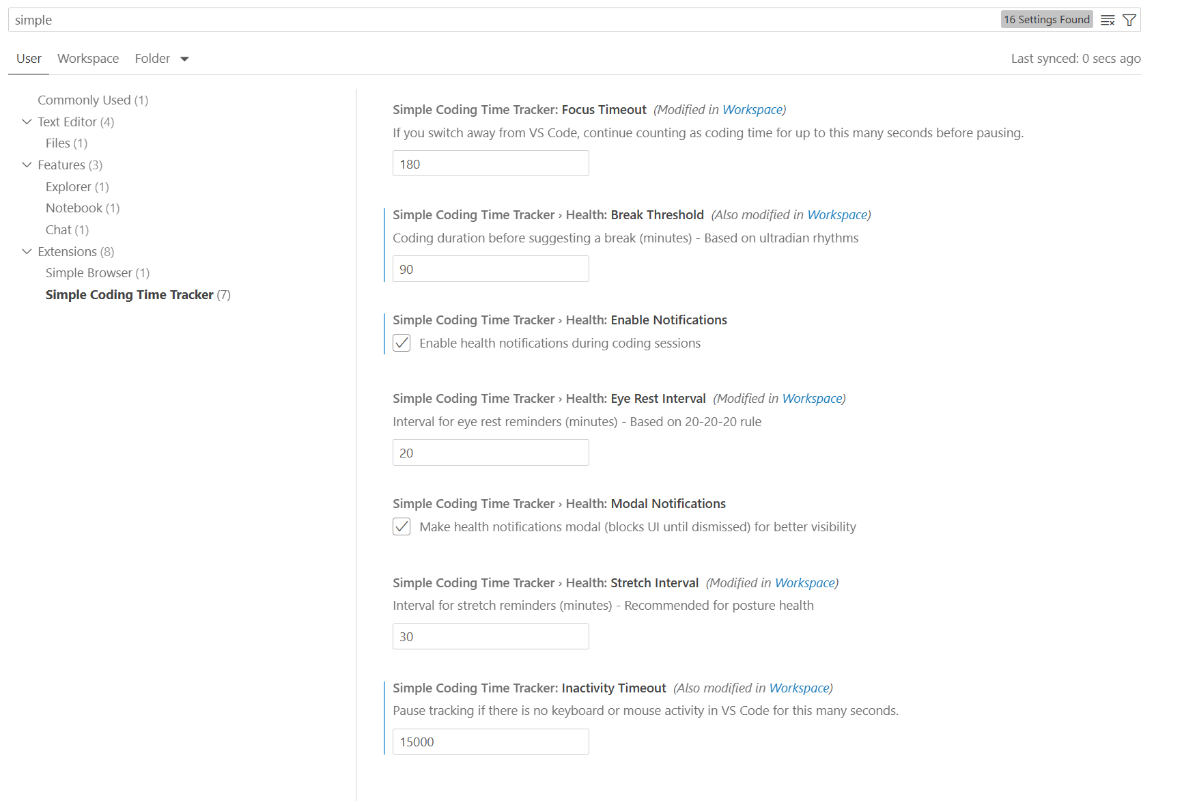This screenshot has width=1197, height=801.
Task: Open the settings filter funnel icon
Action: coord(1129,20)
